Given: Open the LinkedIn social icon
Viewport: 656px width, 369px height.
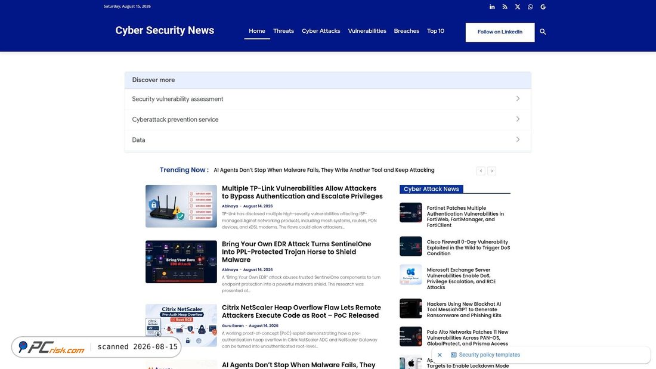Looking at the screenshot, I should pyautogui.click(x=492, y=7).
